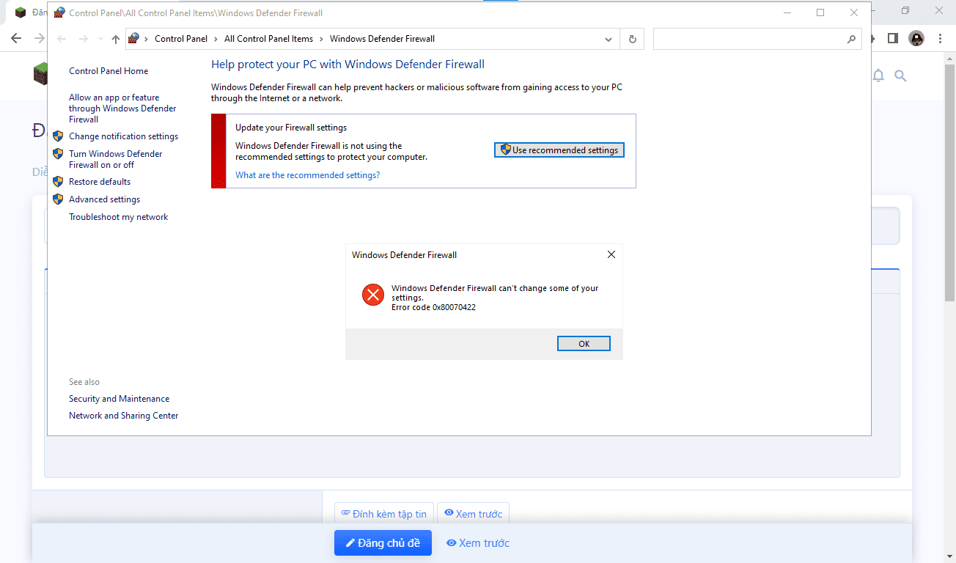Image resolution: width=956 pixels, height=563 pixels.
Task: Go back in Control Panel navigation
Action: [62, 39]
